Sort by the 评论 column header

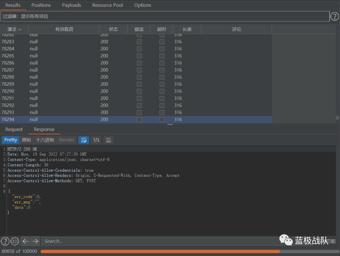(236, 29)
